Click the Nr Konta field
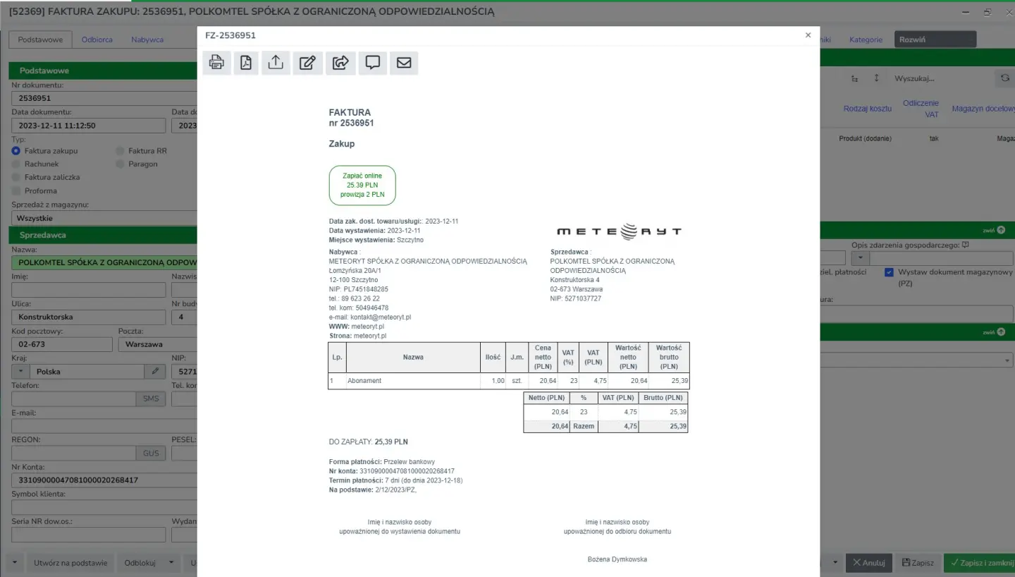Viewport: 1015px width, 577px height. tap(104, 480)
